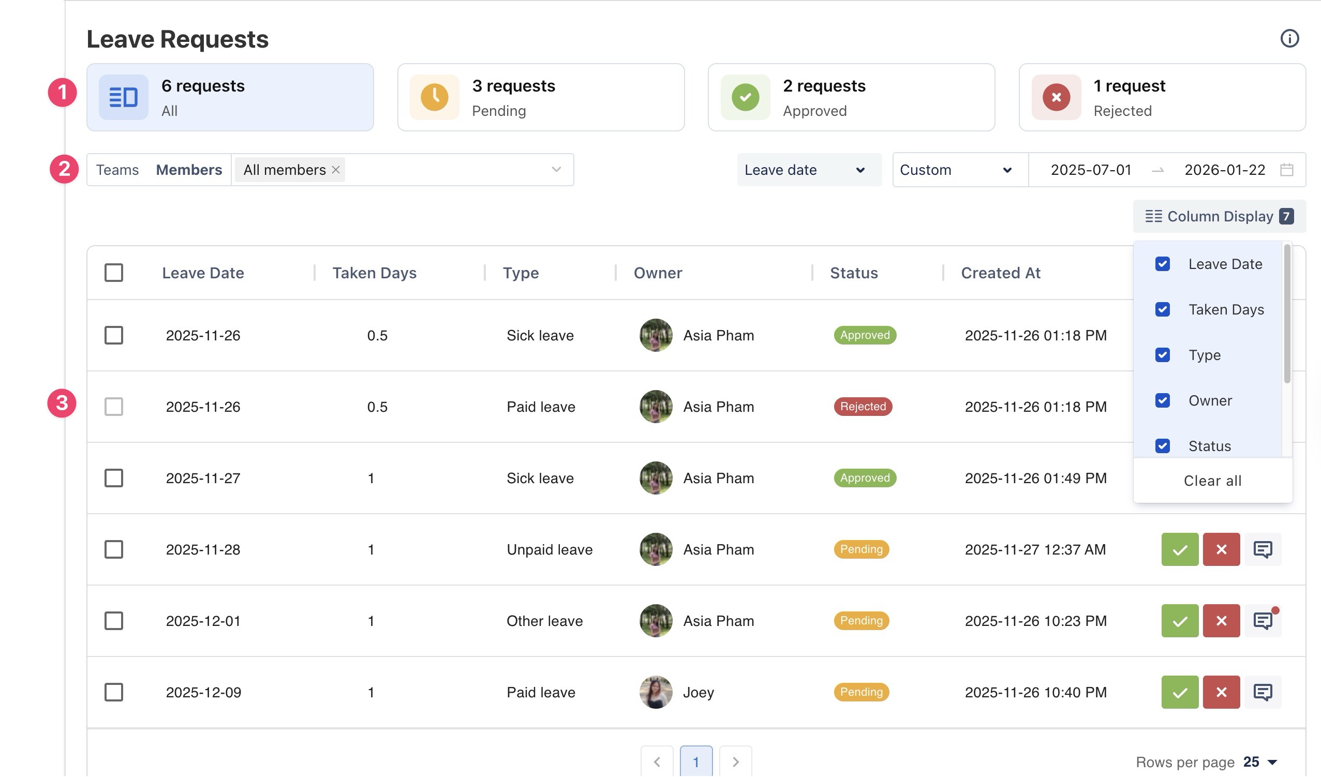
Task: Filter by 3 Pending requests card
Action: pos(541,97)
